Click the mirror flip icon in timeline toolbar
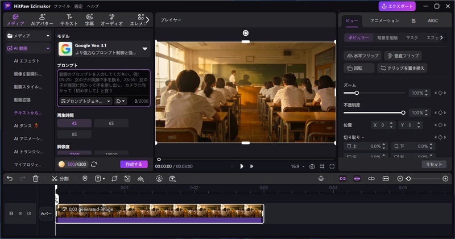 (140, 179)
